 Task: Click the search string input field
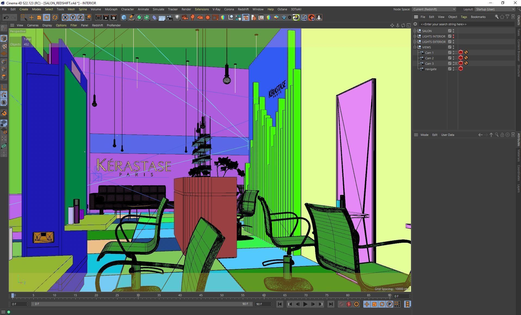pyautogui.click(x=467, y=24)
